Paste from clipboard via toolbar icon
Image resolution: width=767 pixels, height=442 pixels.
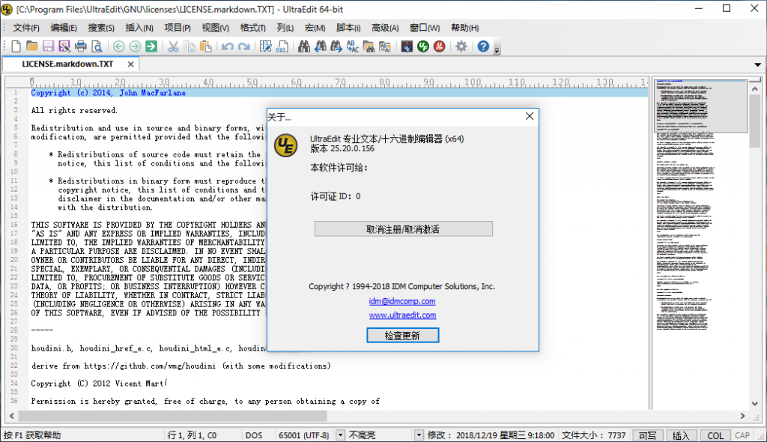pyautogui.click(x=206, y=46)
